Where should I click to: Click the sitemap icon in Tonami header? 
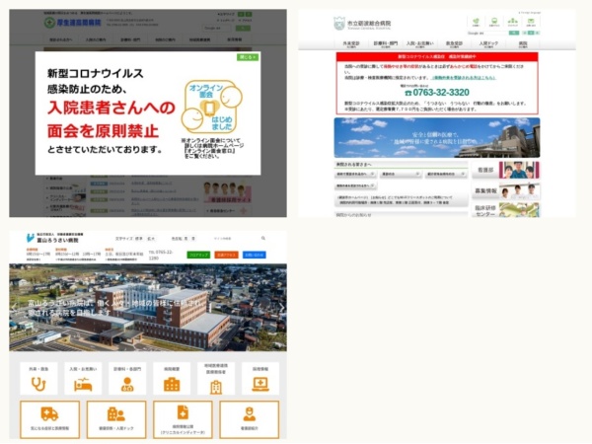click(x=513, y=22)
